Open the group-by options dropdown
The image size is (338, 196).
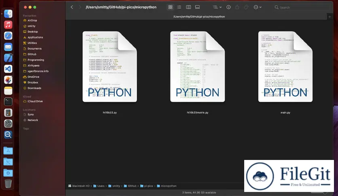(217, 7)
